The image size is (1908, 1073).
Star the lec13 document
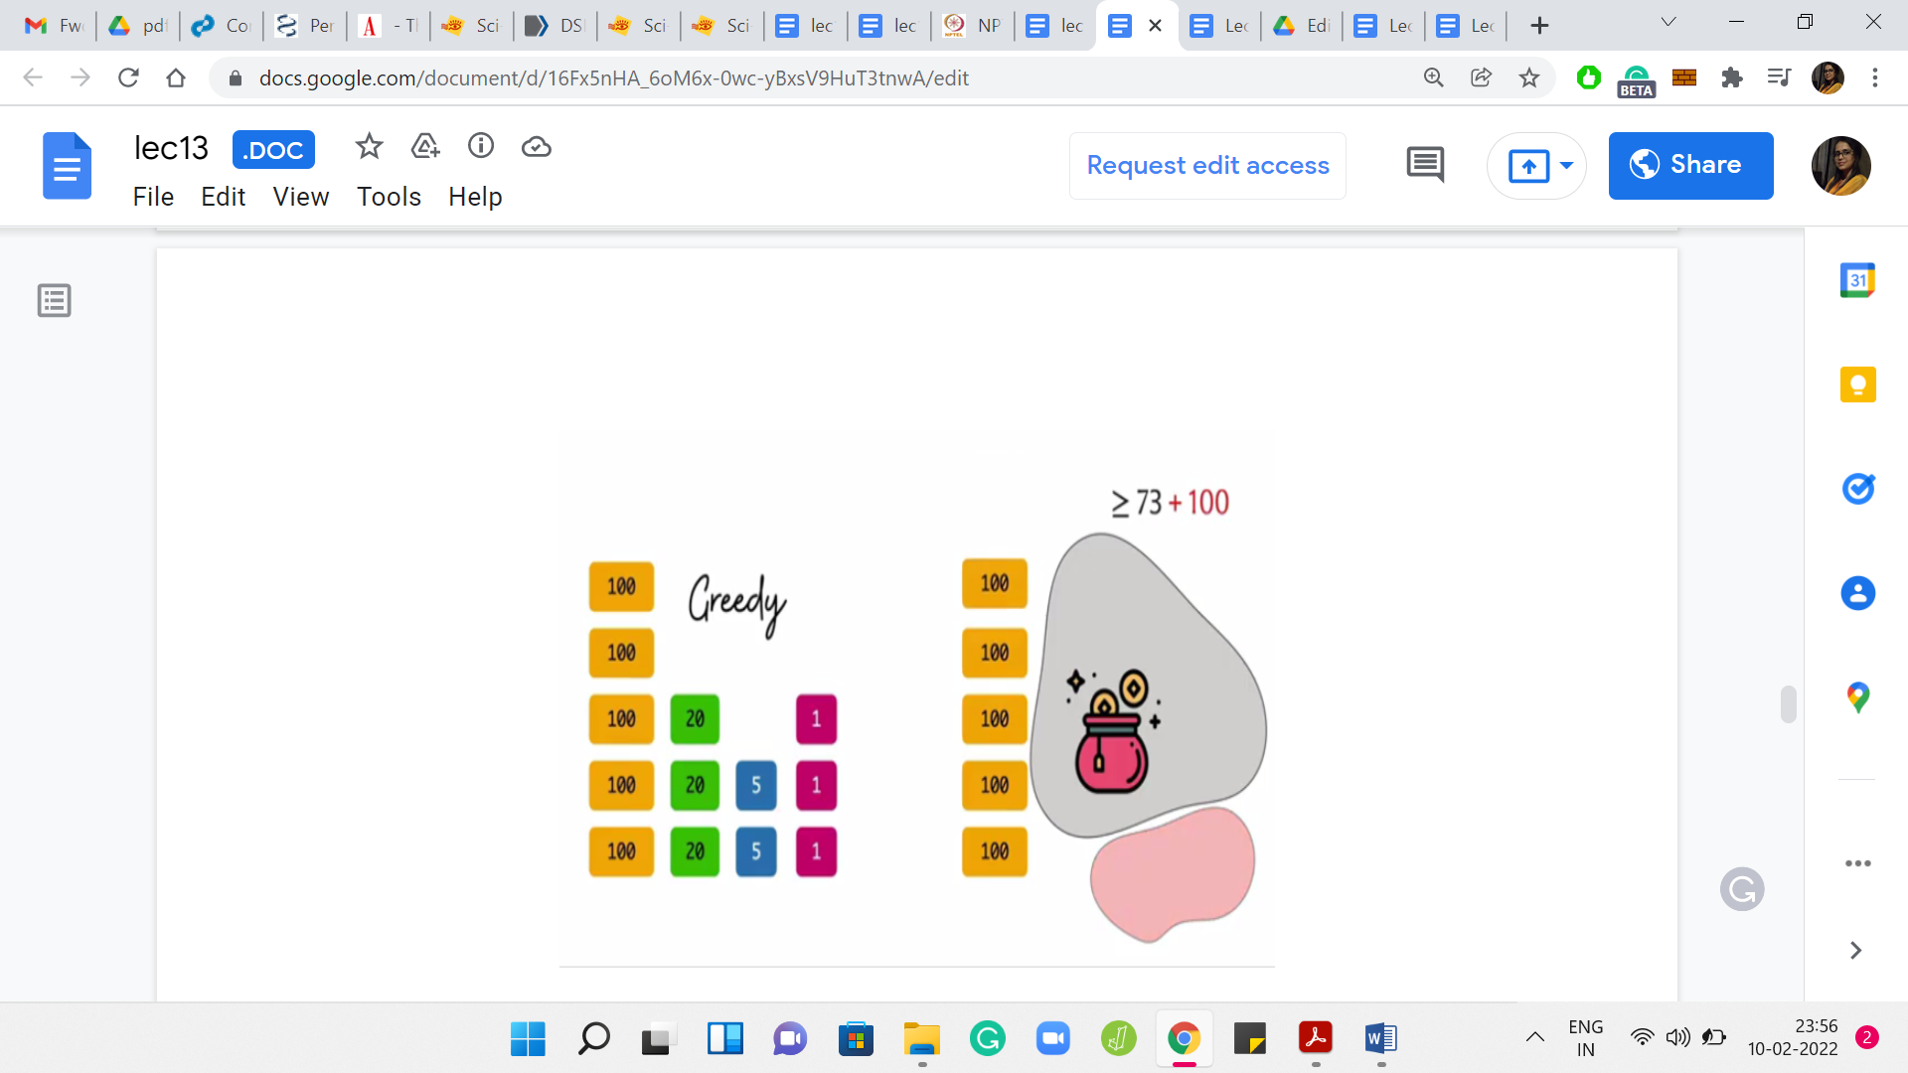point(369,147)
